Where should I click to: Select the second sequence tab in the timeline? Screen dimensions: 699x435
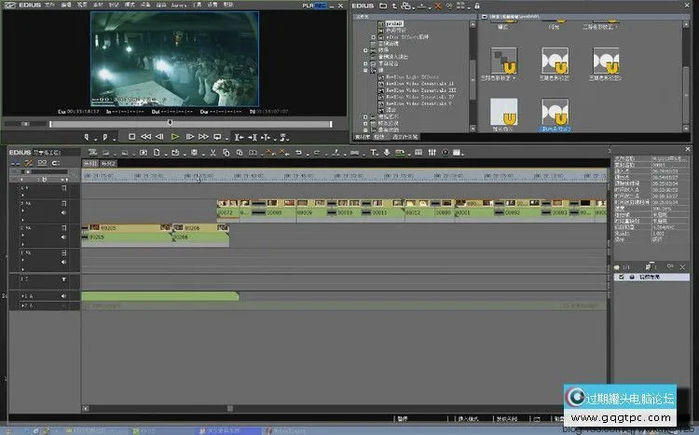click(x=110, y=163)
